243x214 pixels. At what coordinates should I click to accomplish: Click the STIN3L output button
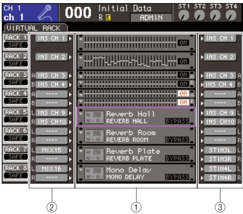(220, 150)
